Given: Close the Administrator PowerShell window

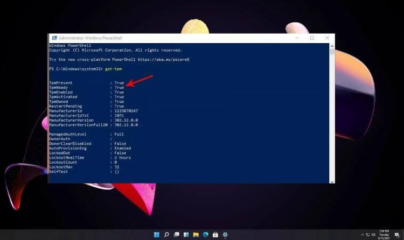Looking at the screenshot, I should 326,38.
